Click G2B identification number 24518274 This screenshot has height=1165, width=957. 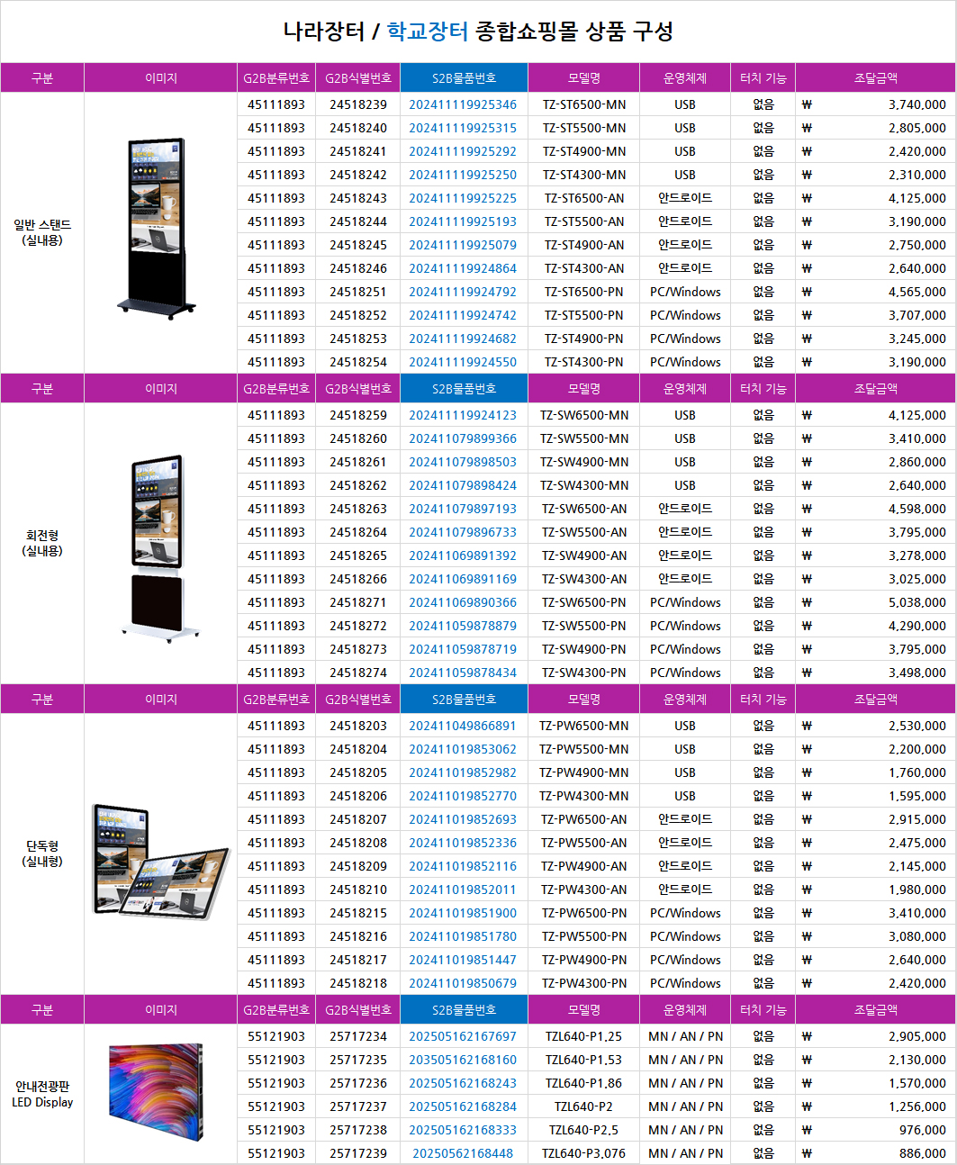358,673
